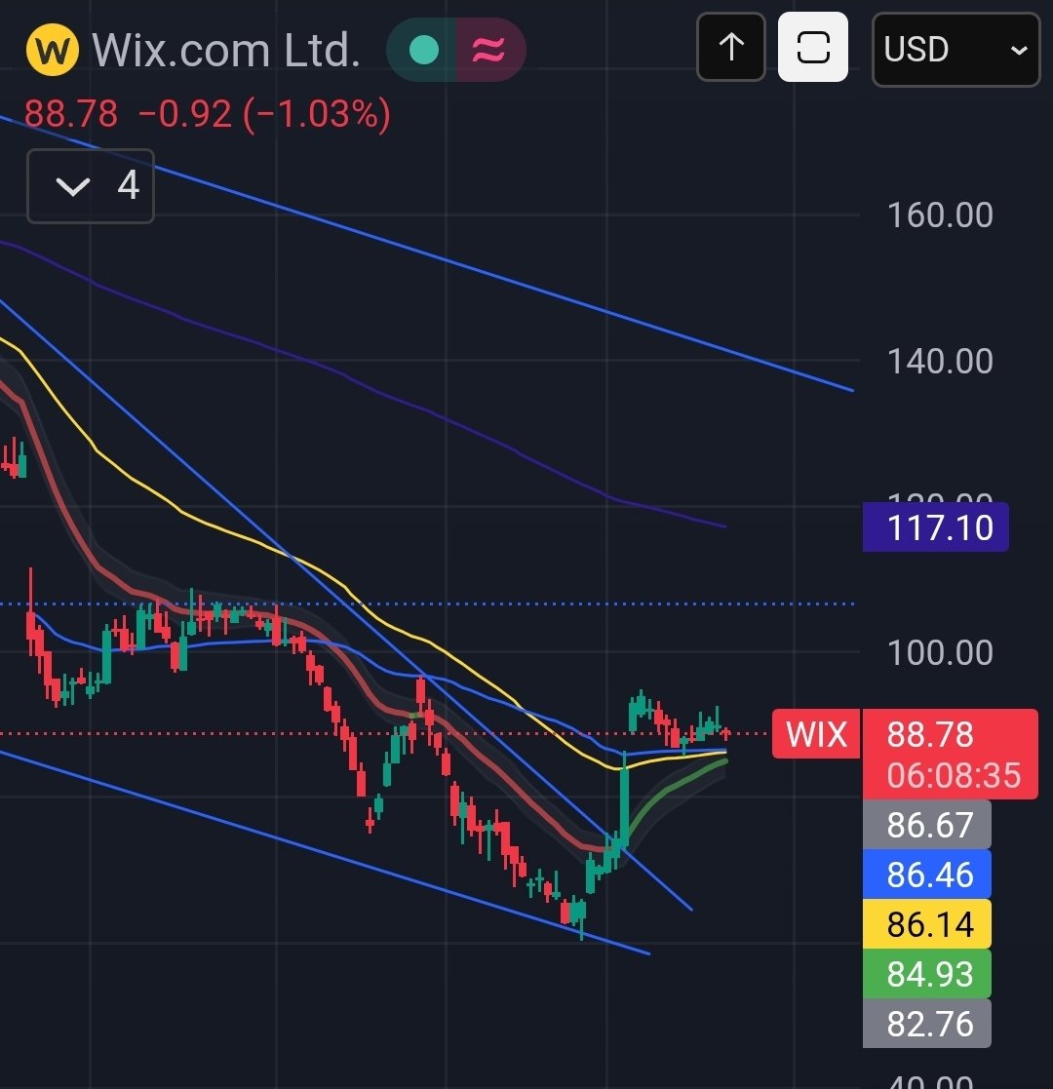Open the USD currency dropdown
1053x1089 pixels.
tap(955, 50)
